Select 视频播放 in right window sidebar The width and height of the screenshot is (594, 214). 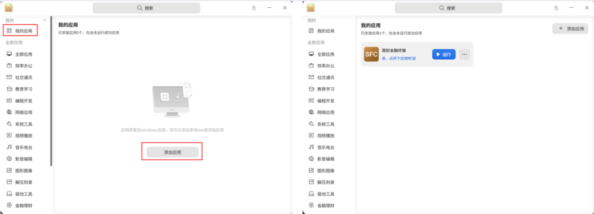point(322,136)
